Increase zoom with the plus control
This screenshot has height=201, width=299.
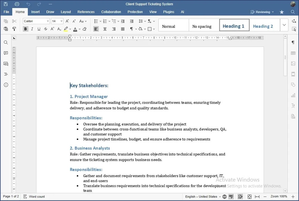click(293, 197)
